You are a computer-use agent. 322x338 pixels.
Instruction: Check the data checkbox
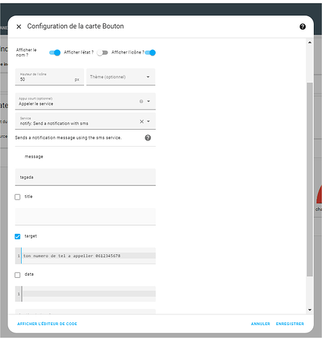[x=18, y=275]
